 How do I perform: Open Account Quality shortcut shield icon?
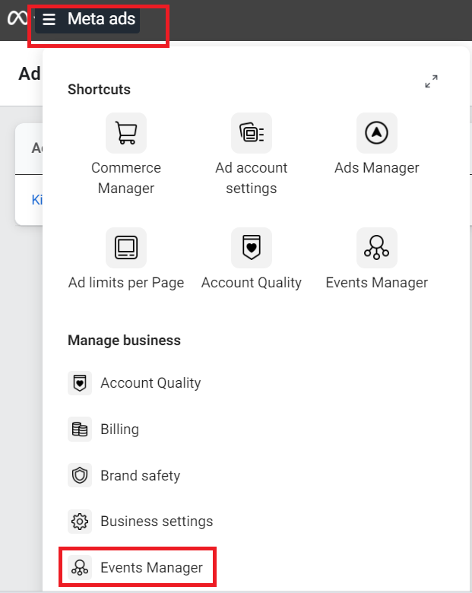click(x=252, y=248)
